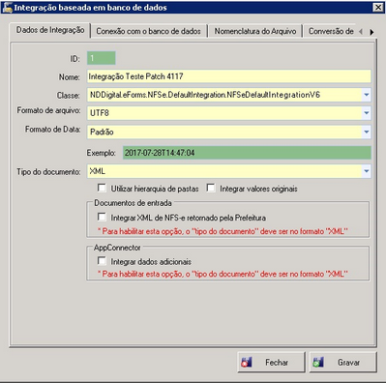Click the title text Integração baseada em banco de dados

[90, 8]
